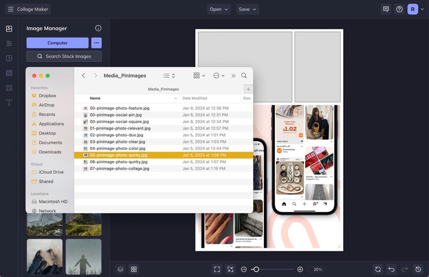Expand the Open dropdown
The height and width of the screenshot is (277, 429).
click(219, 9)
